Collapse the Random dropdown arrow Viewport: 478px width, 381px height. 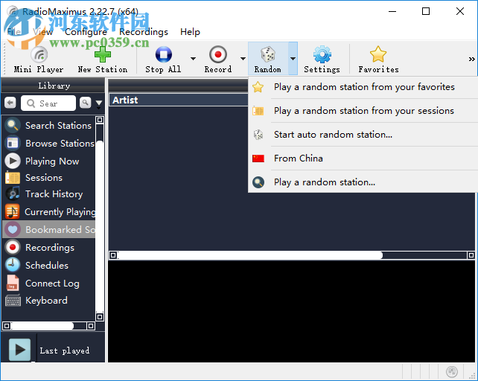pyautogui.click(x=293, y=59)
